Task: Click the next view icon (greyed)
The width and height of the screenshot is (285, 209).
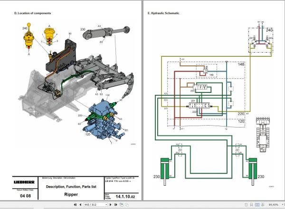Action: click(127, 205)
